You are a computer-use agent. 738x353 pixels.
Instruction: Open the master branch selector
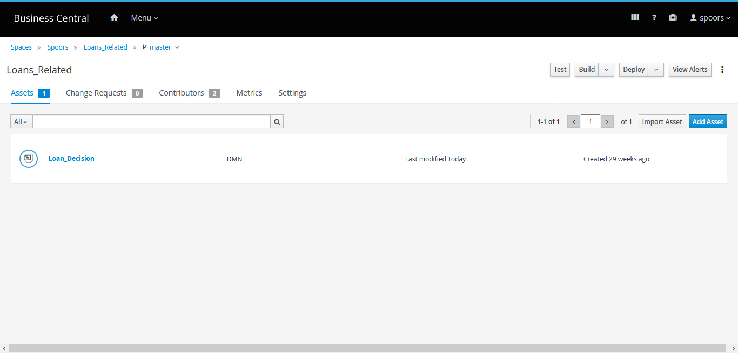tap(160, 47)
